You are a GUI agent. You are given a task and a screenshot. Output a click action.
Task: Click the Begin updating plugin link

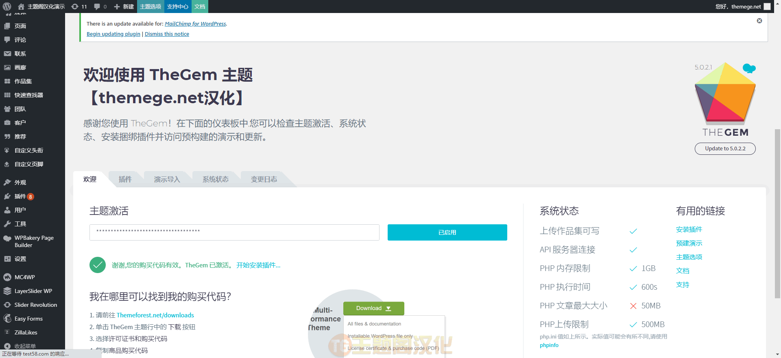pyautogui.click(x=113, y=34)
